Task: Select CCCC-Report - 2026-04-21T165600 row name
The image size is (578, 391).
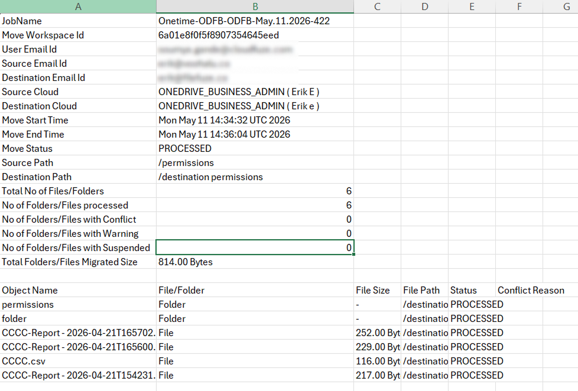Action: point(78,347)
